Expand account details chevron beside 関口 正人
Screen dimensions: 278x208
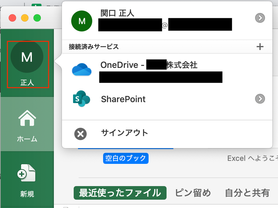point(260,18)
